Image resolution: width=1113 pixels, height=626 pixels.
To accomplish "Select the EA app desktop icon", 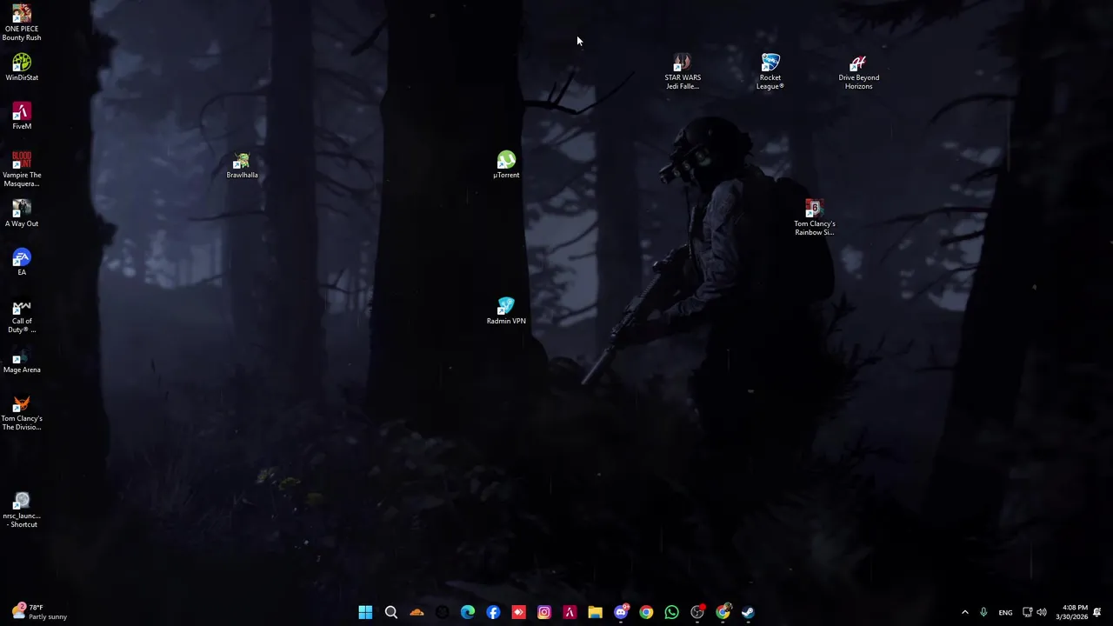I will pyautogui.click(x=22, y=262).
